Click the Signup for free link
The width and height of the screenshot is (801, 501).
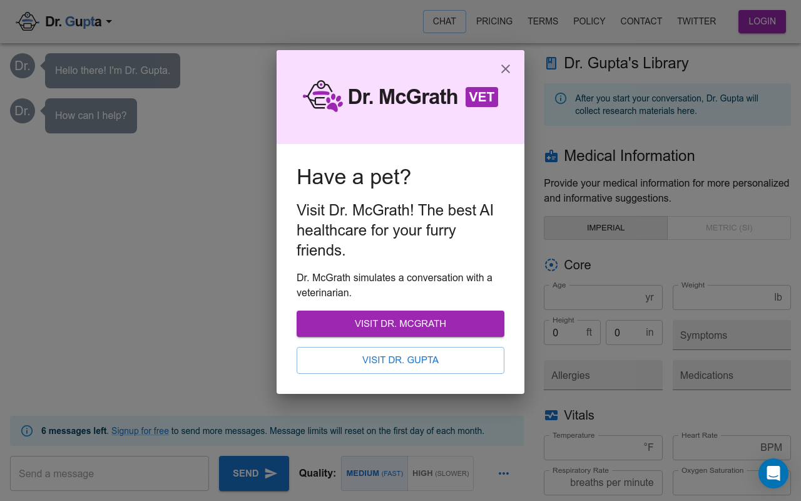click(140, 430)
